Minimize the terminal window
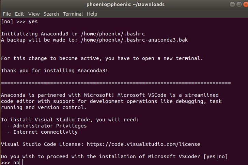Image resolution: width=248 pixels, height=165 pixels. tap(232, 4)
